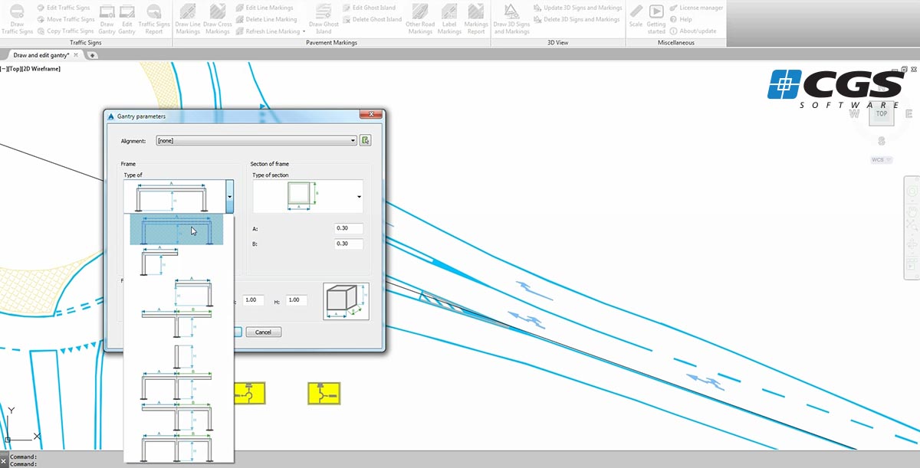Switch to Draw and edit gantry tab
This screenshot has width=920, height=468.
pos(41,55)
